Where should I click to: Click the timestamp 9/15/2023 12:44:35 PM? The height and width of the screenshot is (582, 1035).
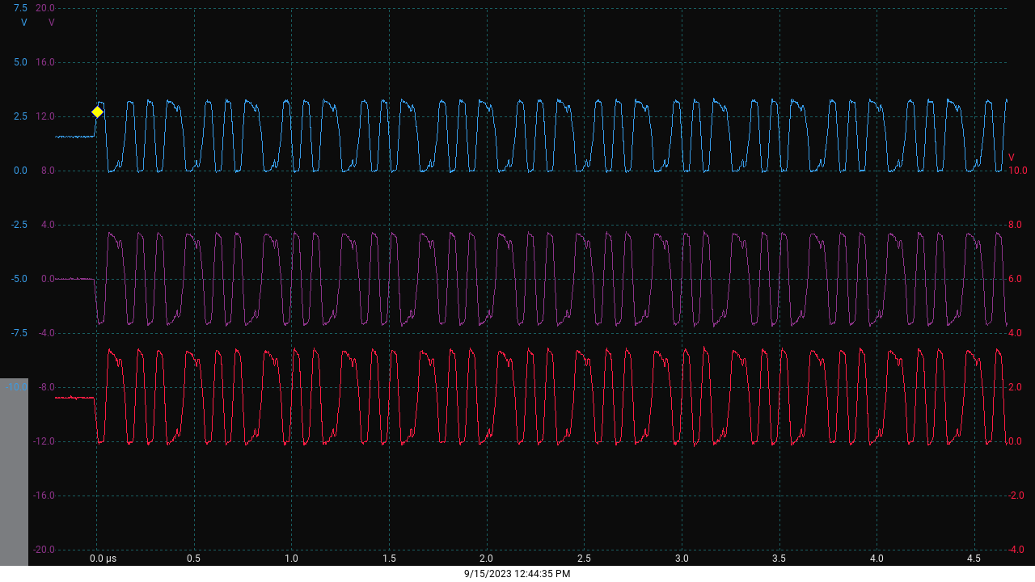coord(517,574)
